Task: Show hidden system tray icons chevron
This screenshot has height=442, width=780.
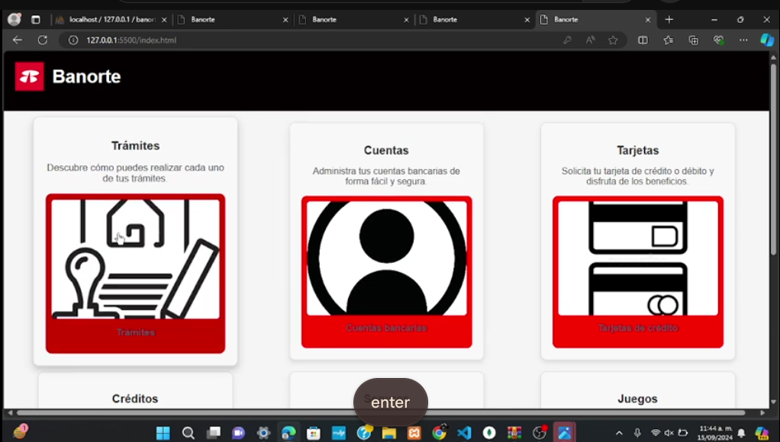Action: point(619,433)
